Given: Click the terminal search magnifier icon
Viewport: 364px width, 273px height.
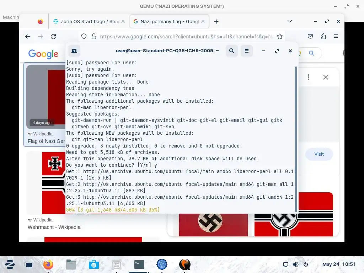Looking at the screenshot, I should click(232, 51).
